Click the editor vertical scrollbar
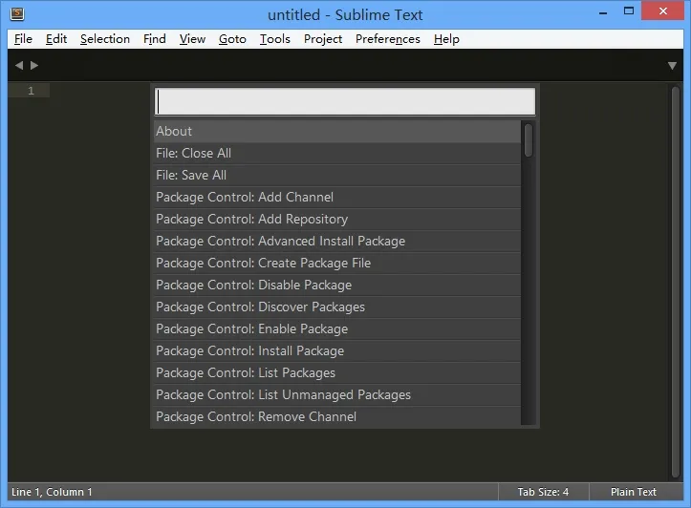The width and height of the screenshot is (691, 508). click(676, 282)
